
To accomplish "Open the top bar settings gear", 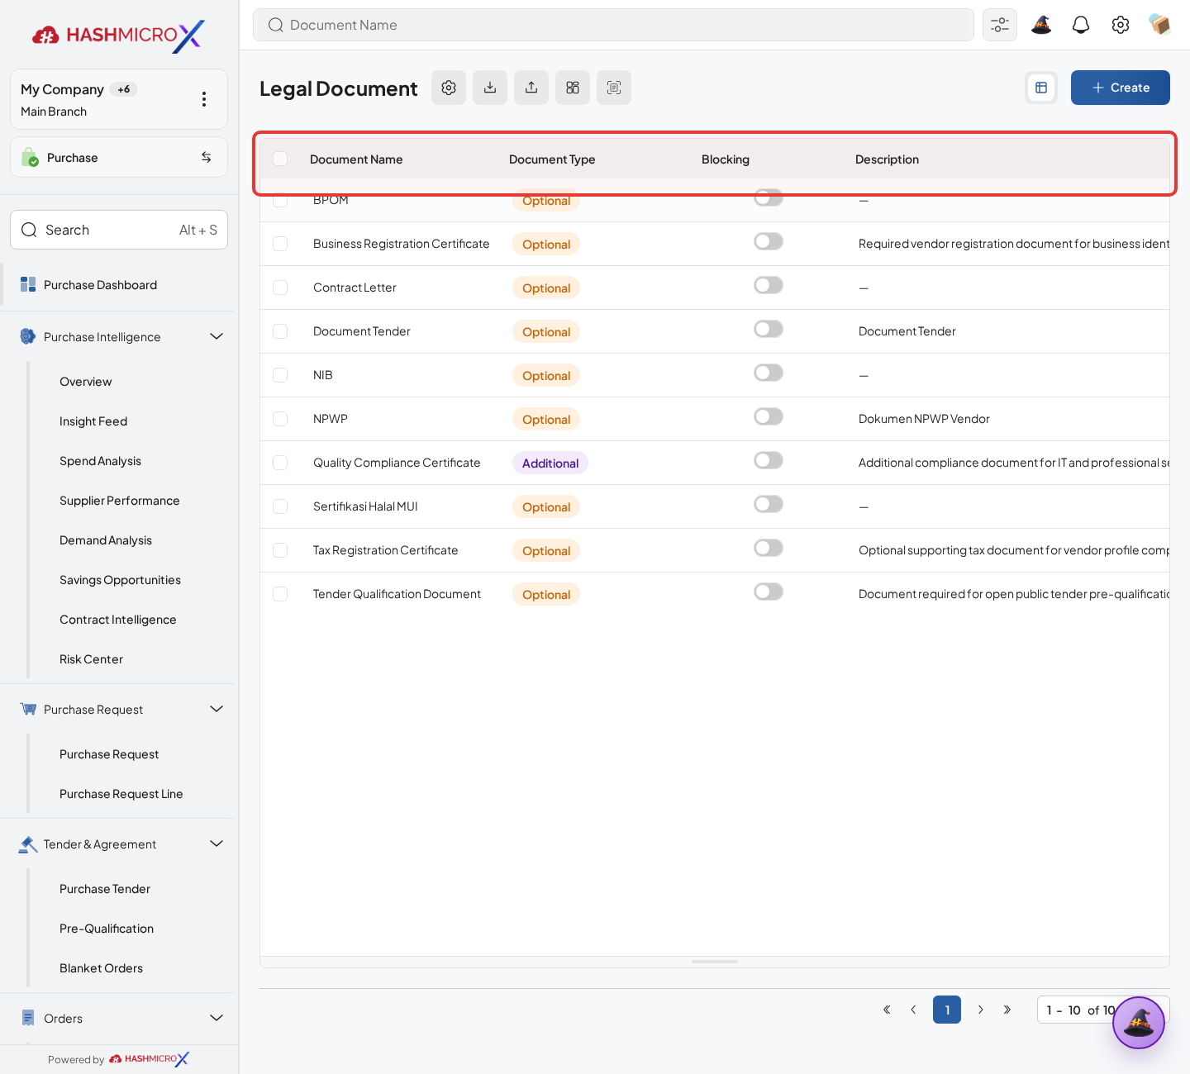I will pyautogui.click(x=1121, y=25).
